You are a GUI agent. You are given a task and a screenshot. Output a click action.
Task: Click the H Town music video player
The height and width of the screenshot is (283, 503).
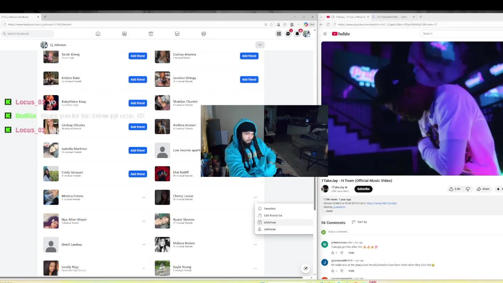point(412,108)
